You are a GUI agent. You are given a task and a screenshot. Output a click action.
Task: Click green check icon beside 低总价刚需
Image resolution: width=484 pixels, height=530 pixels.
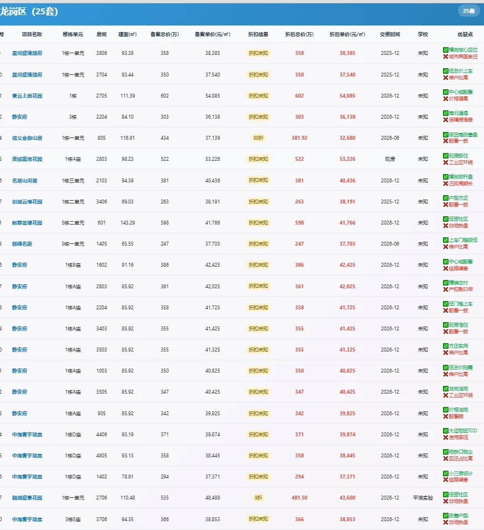coord(446,368)
